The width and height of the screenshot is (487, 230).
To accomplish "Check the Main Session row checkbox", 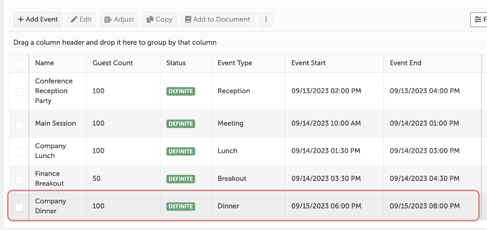I will click(19, 124).
